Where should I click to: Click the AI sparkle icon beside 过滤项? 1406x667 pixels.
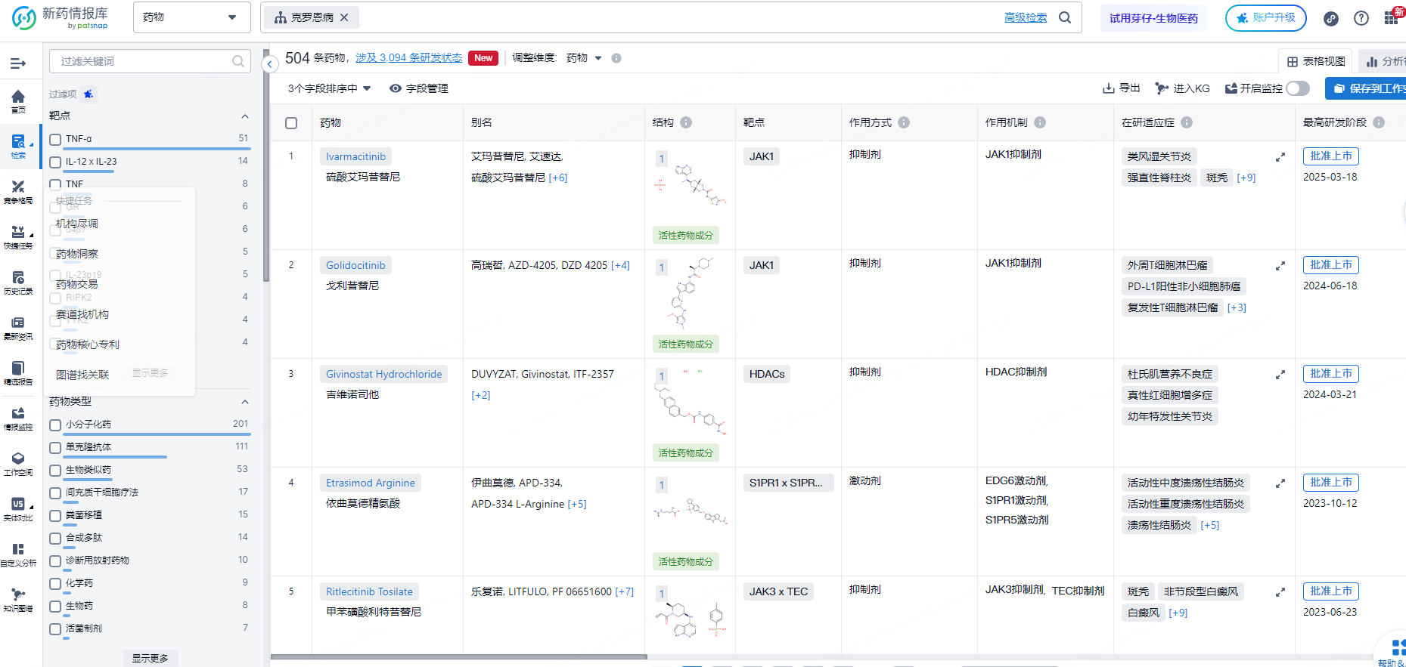88,94
